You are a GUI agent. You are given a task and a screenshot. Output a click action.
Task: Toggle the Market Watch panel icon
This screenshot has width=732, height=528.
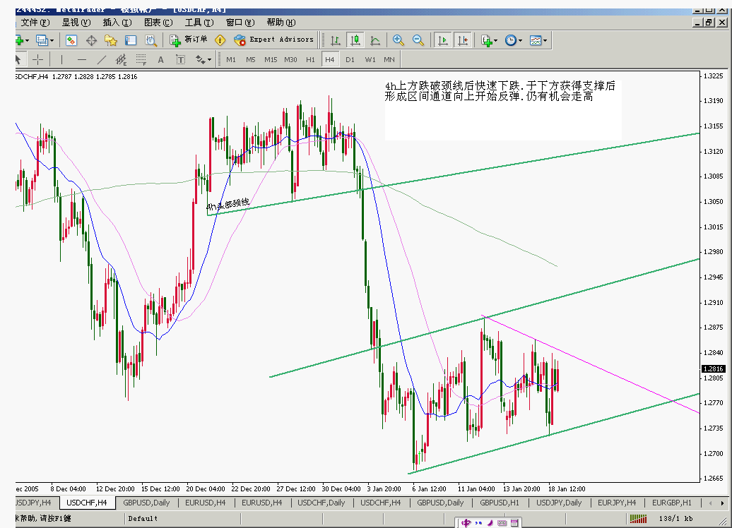click(x=71, y=40)
